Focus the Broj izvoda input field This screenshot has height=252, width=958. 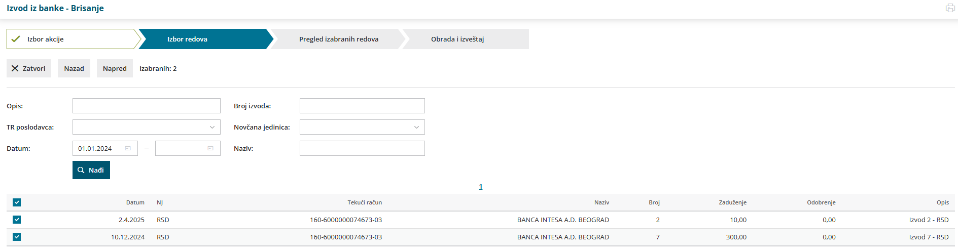(x=362, y=106)
